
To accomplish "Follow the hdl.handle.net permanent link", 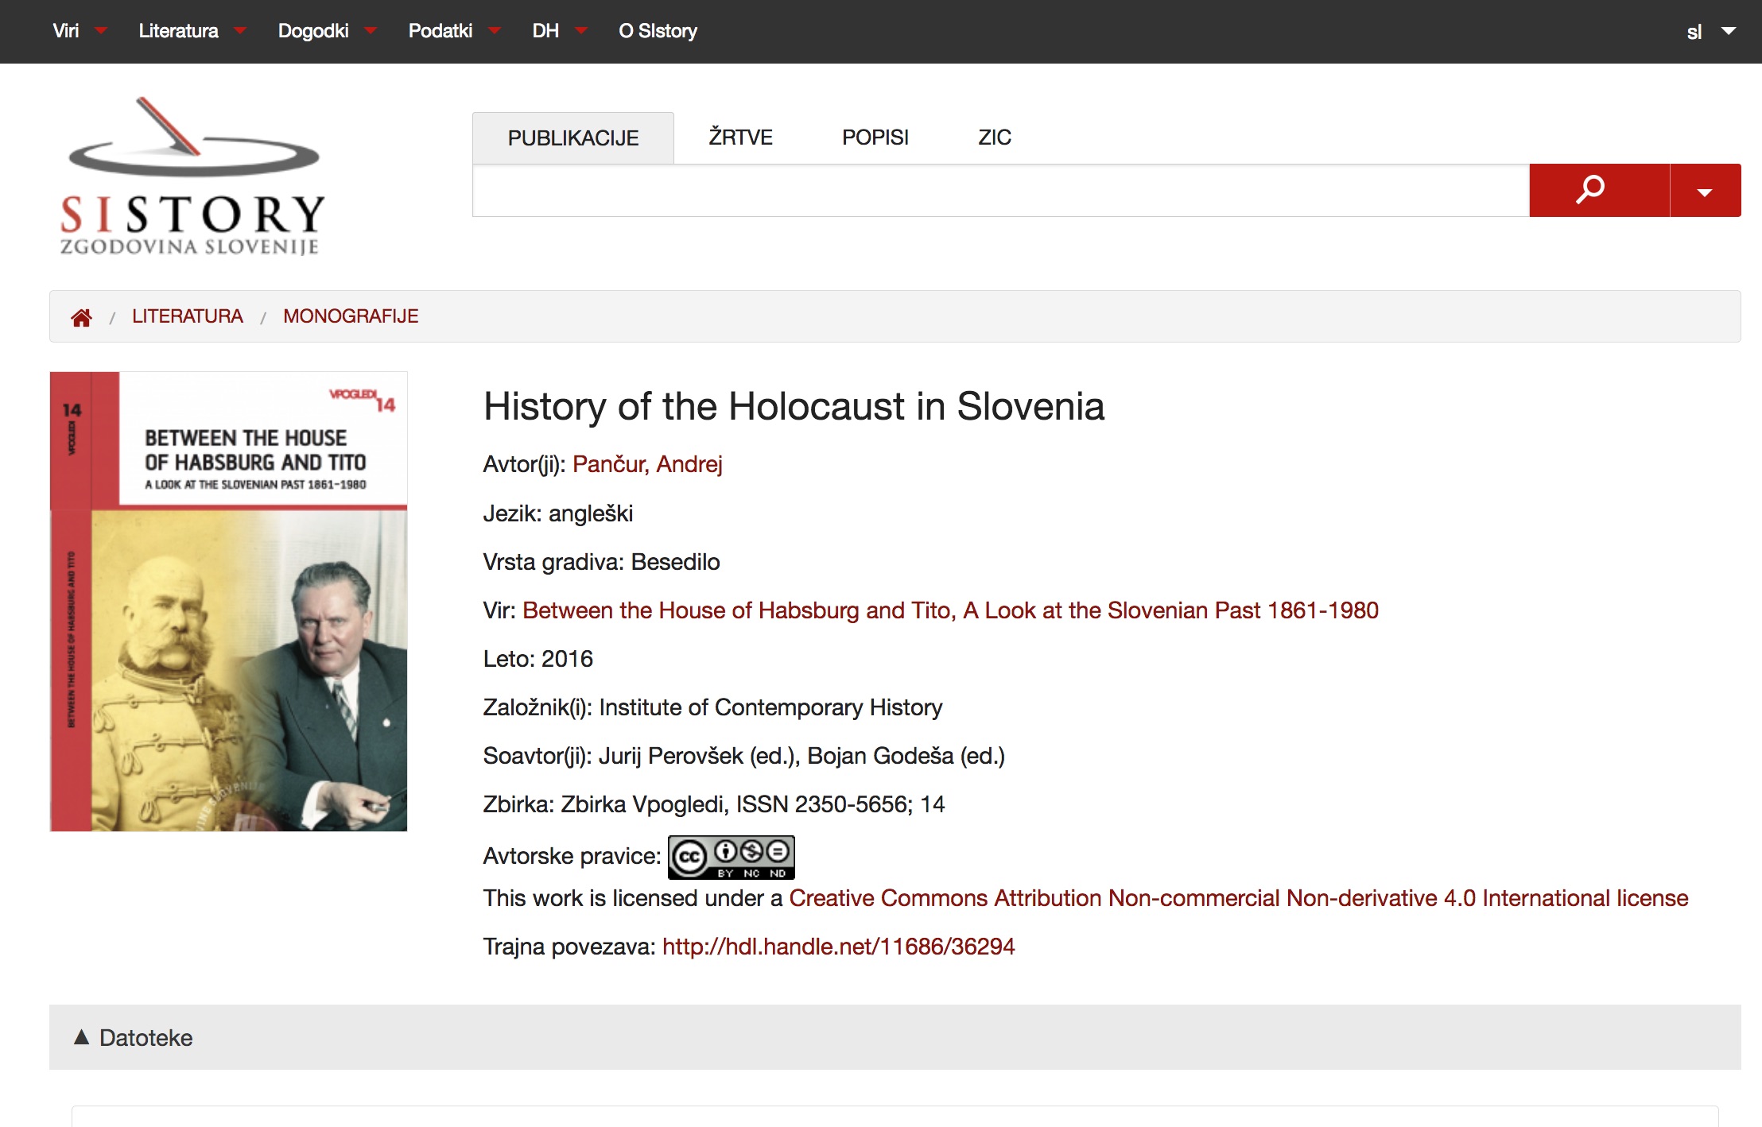I will [x=838, y=947].
